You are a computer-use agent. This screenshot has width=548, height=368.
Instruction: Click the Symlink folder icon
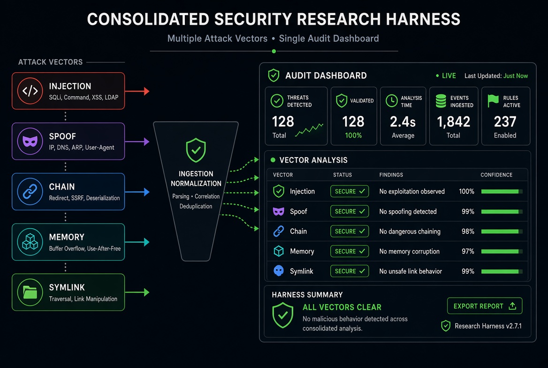tap(30, 292)
